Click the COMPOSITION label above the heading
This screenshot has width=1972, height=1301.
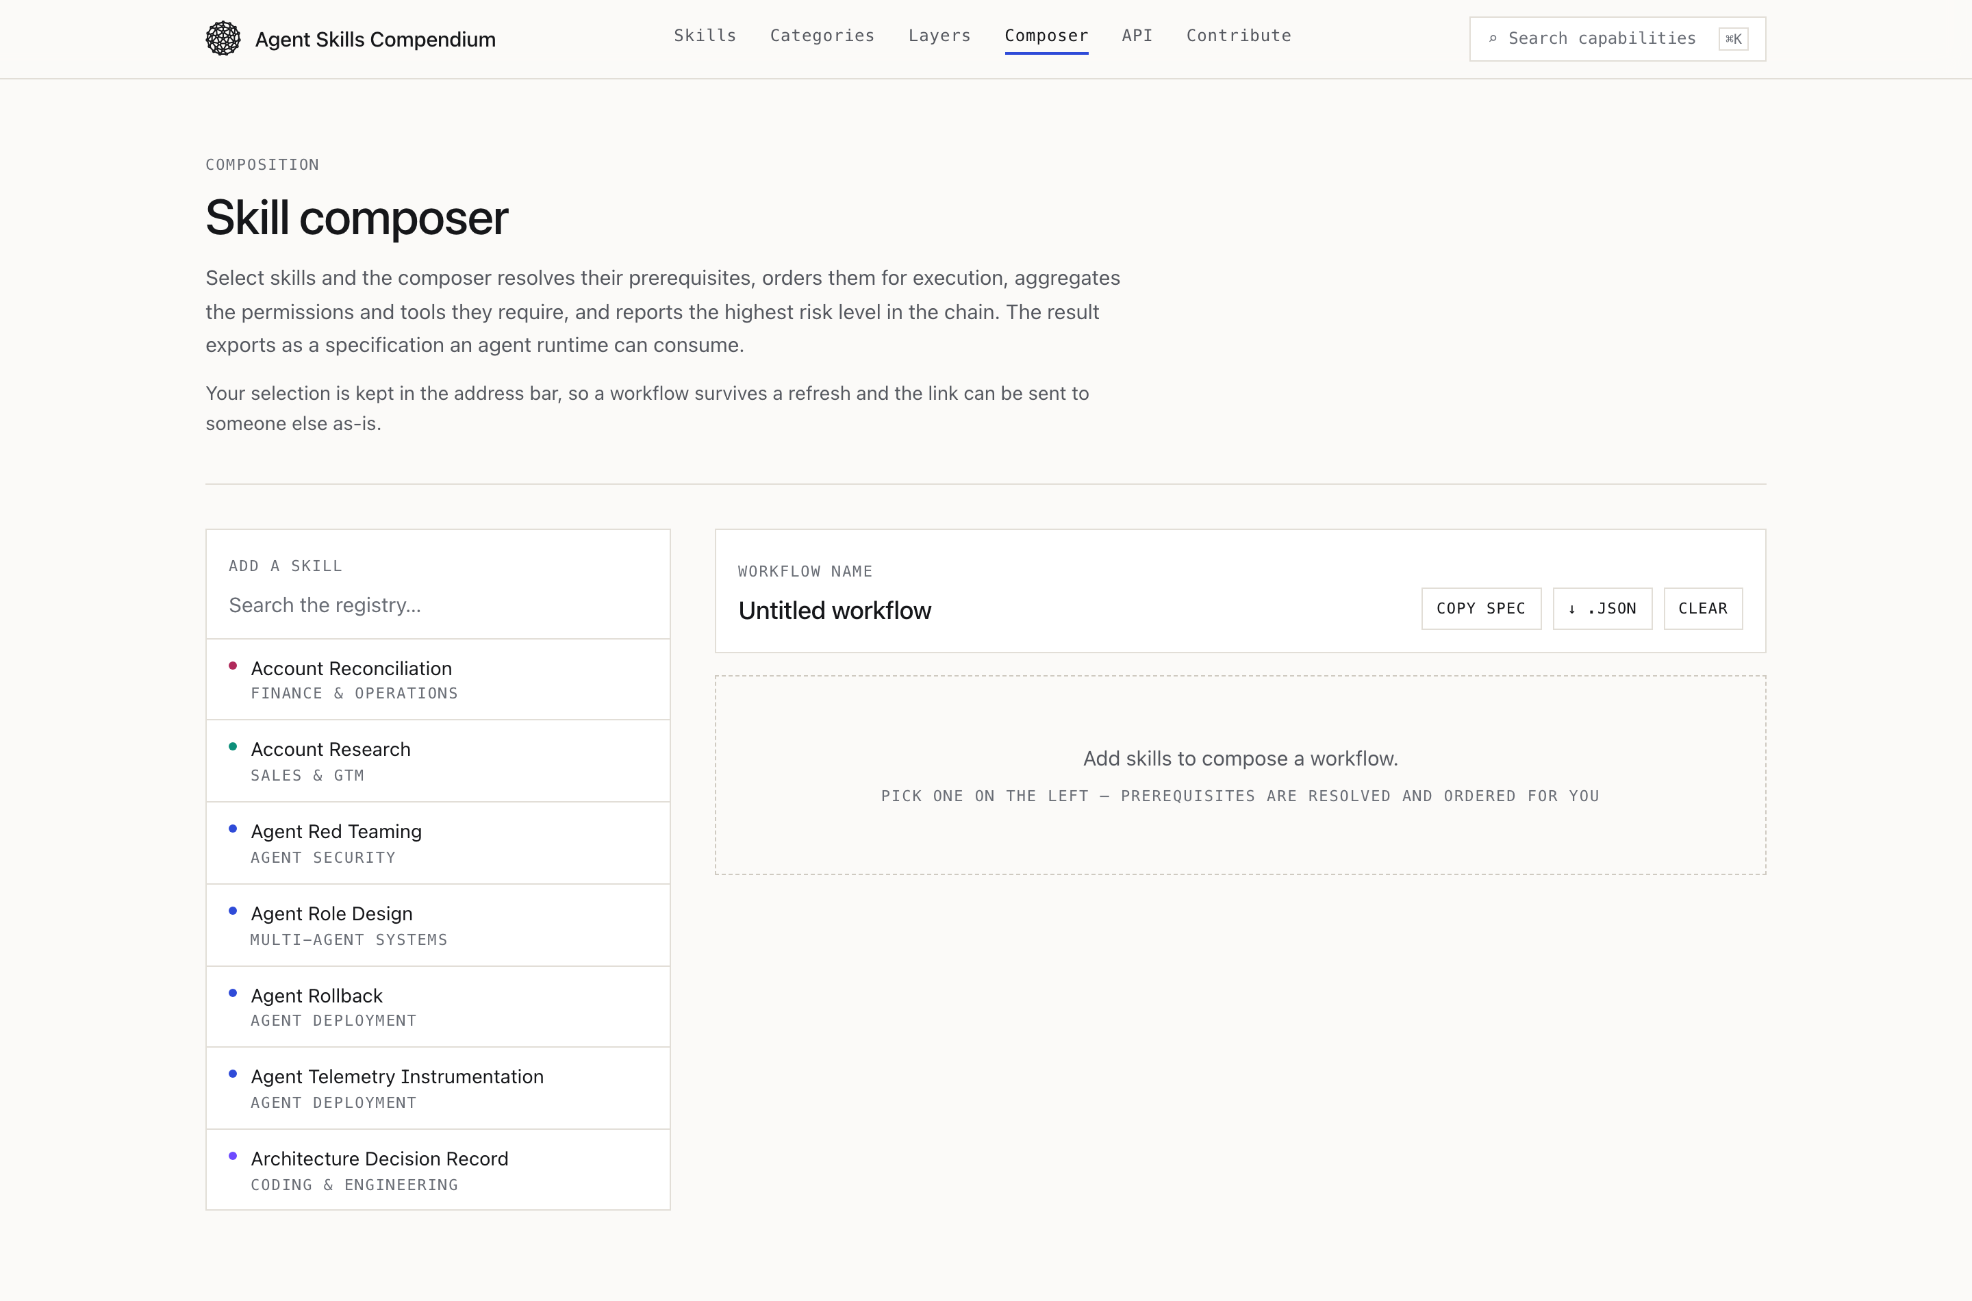[262, 164]
